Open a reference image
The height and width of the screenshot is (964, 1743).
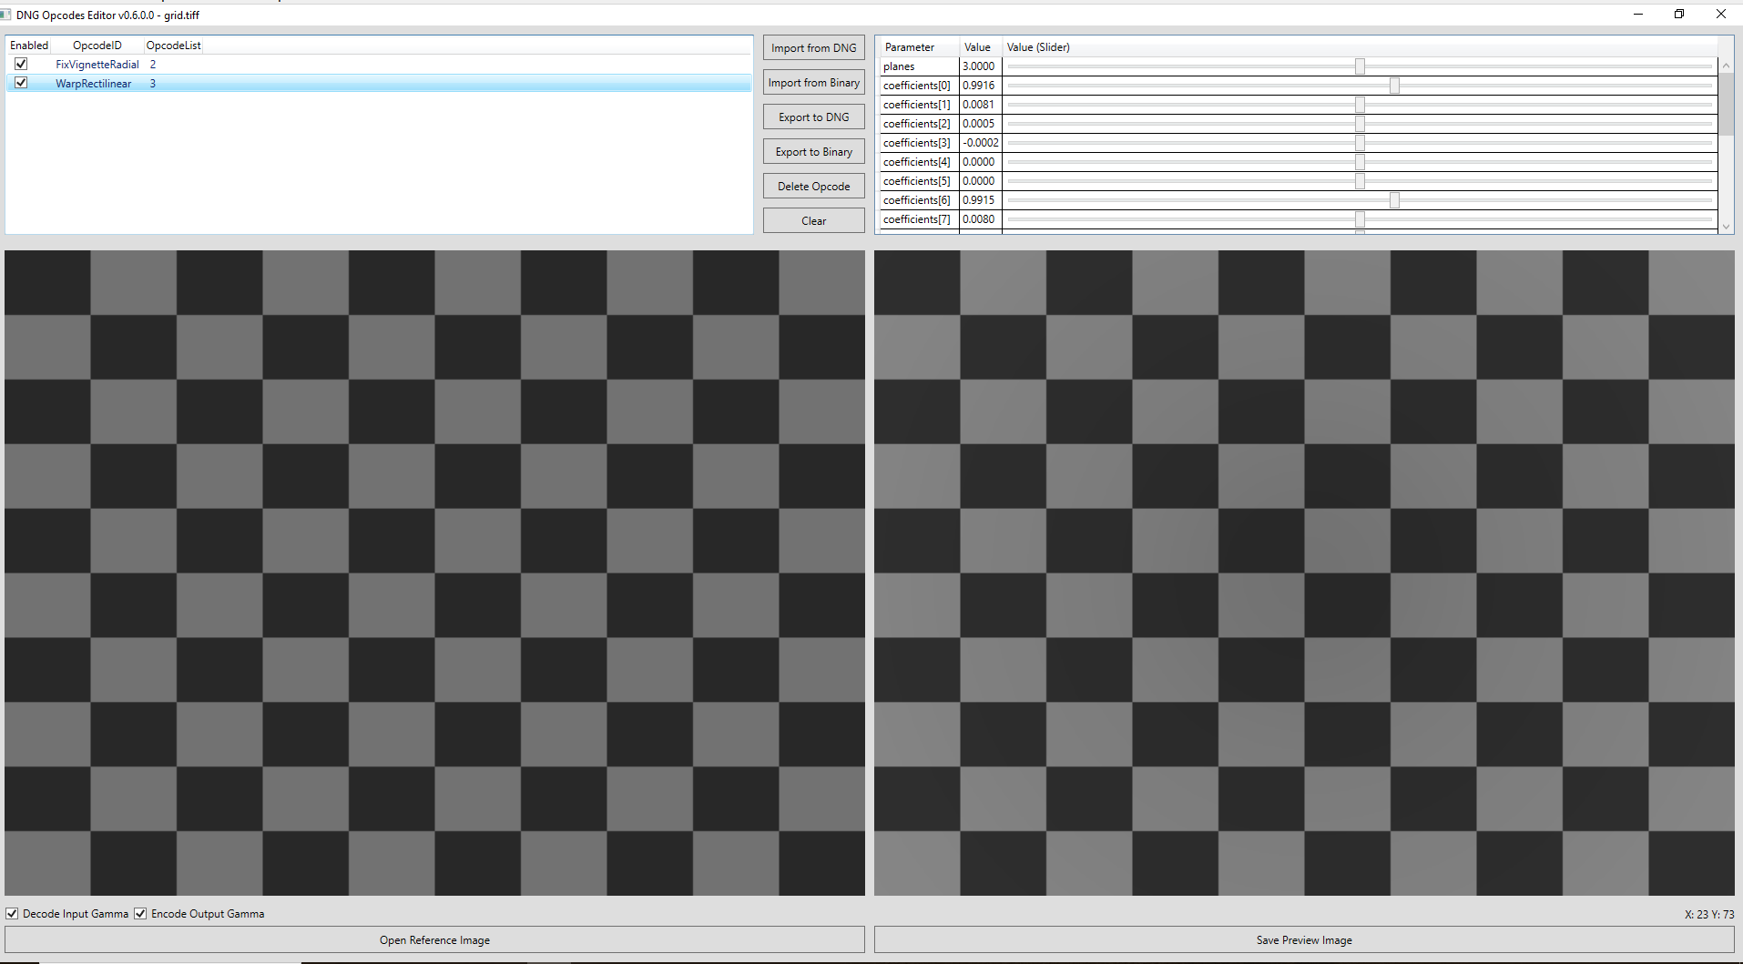(434, 940)
